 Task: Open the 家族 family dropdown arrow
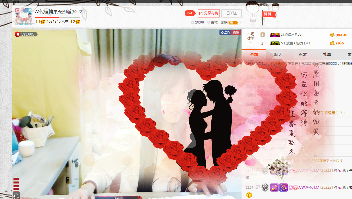(x=240, y=22)
